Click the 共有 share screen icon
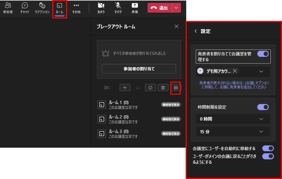 coord(135,8)
